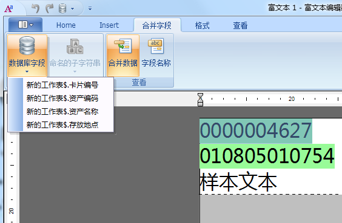Choose 新的工作表$.资产编码 from the menu
Viewport: 342px width, 223px height.
pyautogui.click(x=61, y=99)
